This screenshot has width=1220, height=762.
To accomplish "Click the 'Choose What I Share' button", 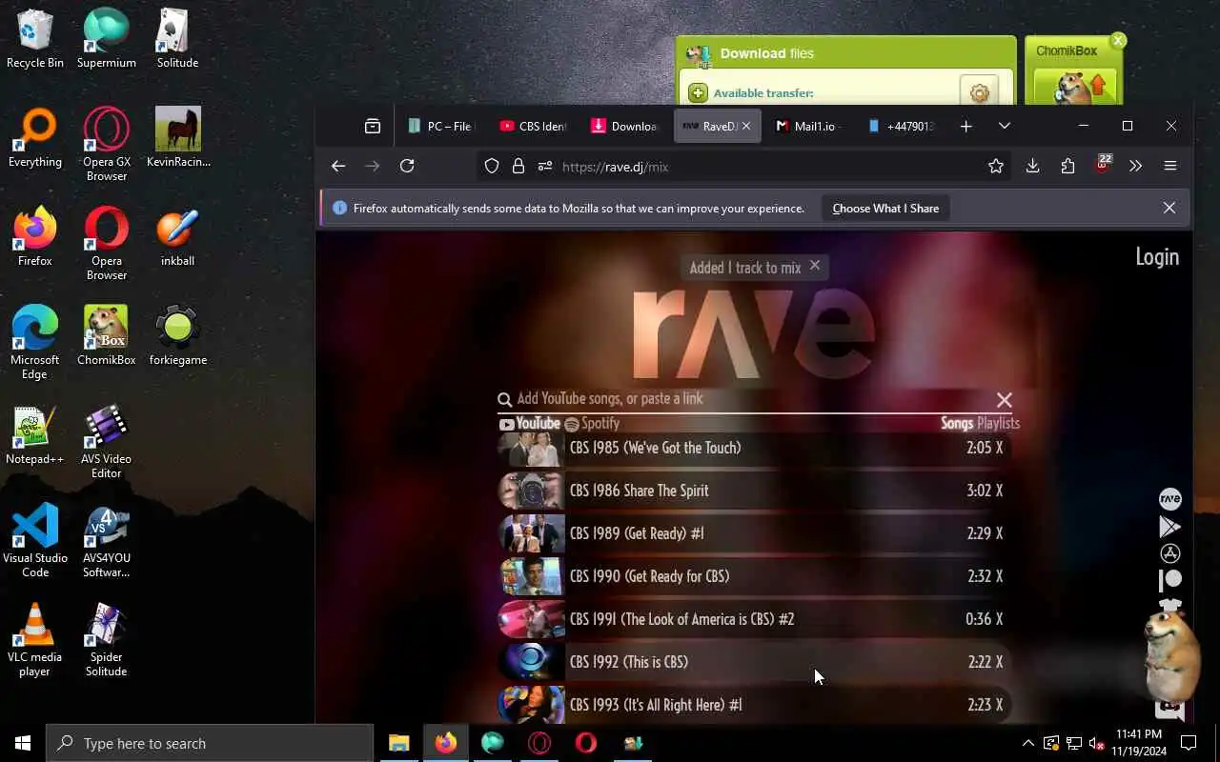I will click(885, 208).
